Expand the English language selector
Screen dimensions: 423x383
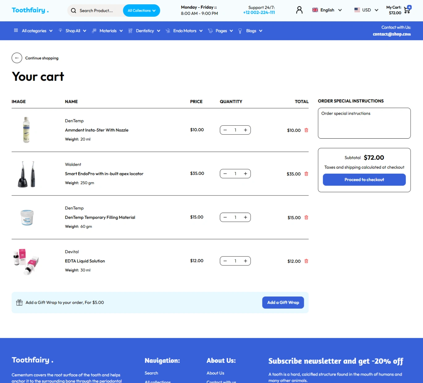coord(327,10)
